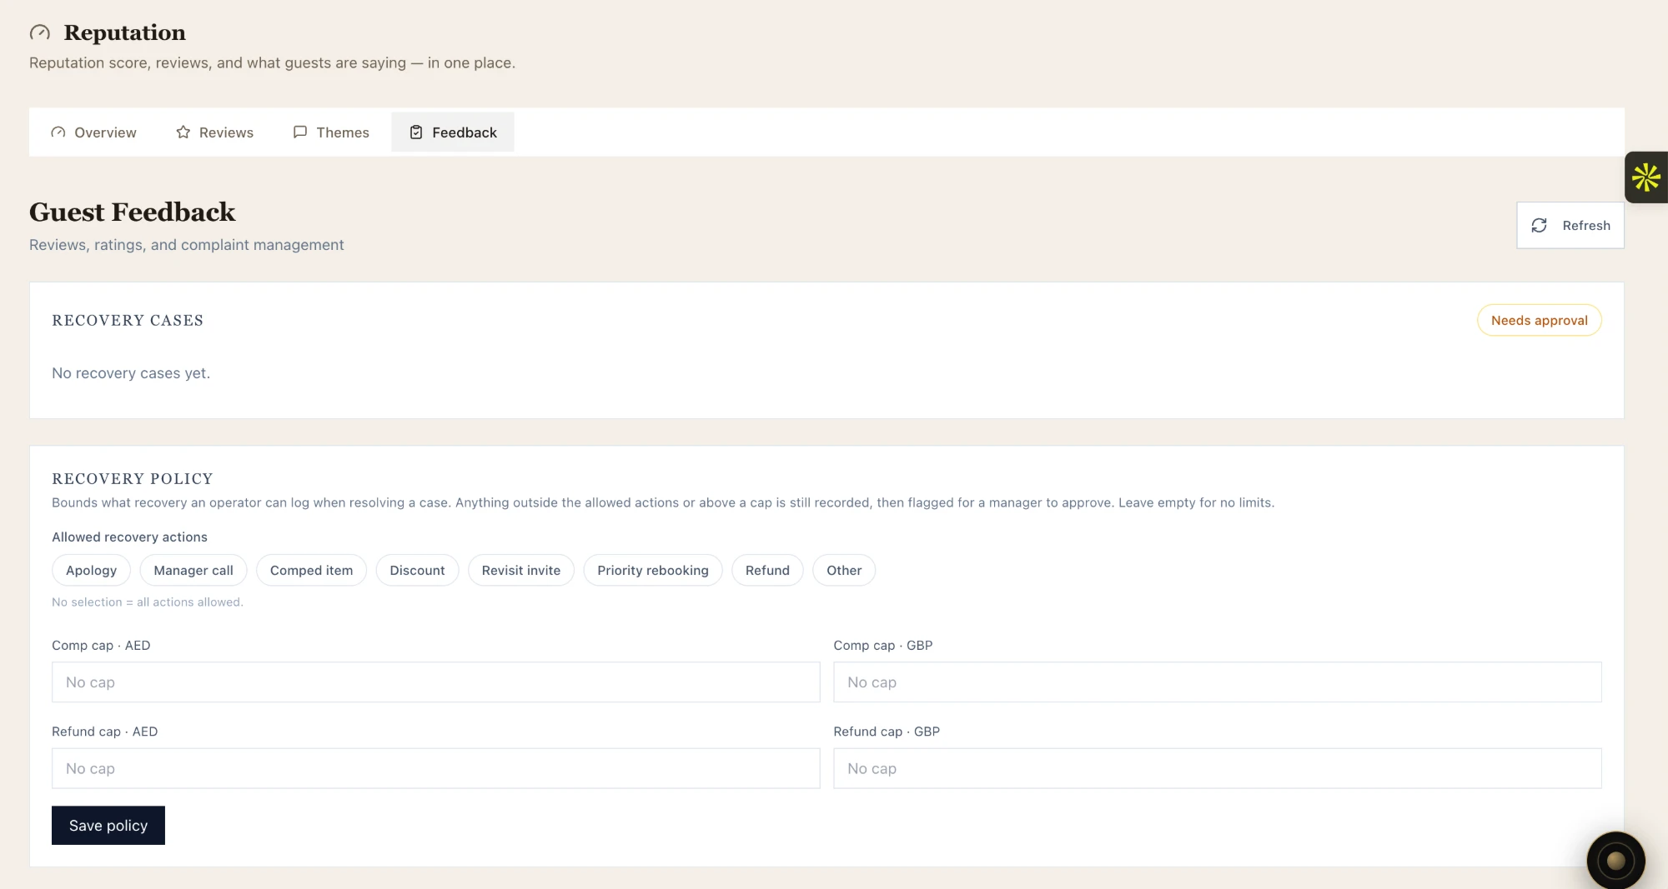Click the gauge icon on the Overview tab
The image size is (1668, 889).
(x=58, y=132)
